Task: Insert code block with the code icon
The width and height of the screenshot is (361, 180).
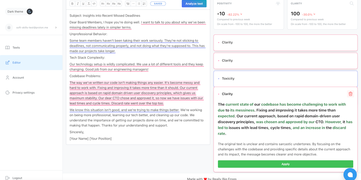Action: click(x=94, y=4)
